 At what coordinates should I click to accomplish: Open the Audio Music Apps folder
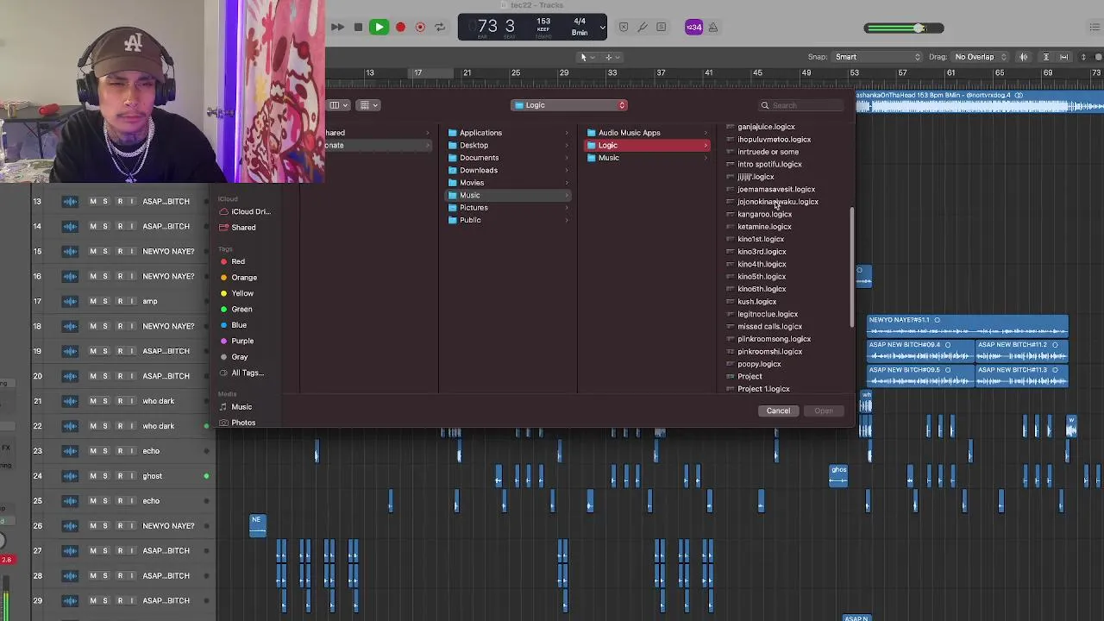pos(647,133)
